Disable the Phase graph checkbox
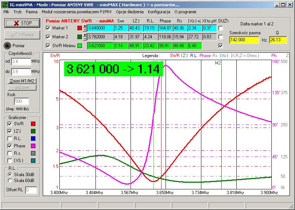The image size is (295, 210). point(10,146)
